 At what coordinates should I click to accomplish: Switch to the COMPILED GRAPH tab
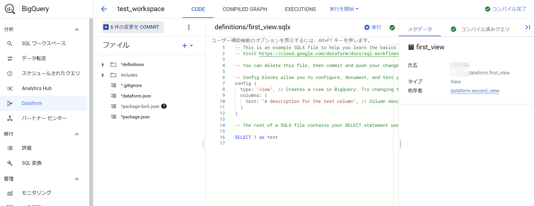(245, 9)
